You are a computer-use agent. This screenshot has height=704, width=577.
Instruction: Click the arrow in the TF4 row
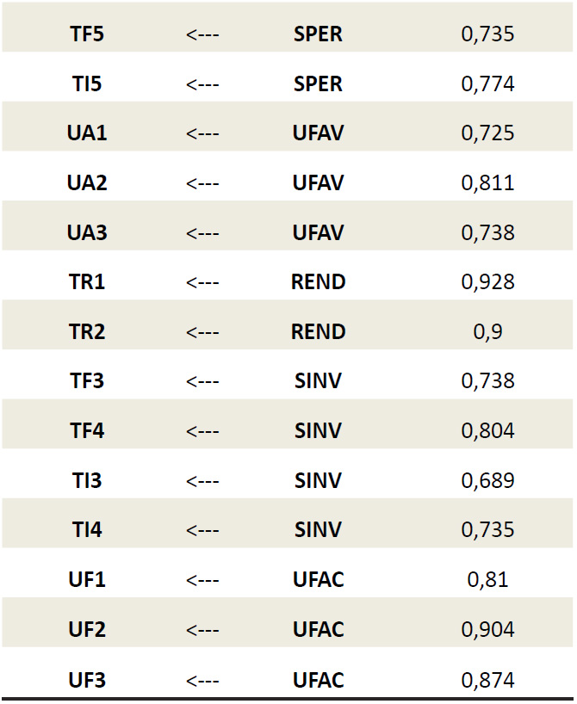click(x=202, y=431)
